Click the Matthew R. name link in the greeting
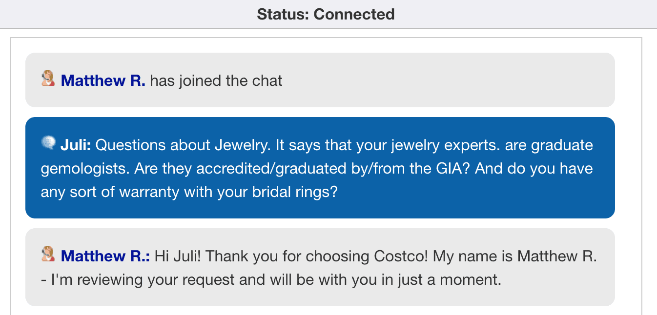This screenshot has height=315, width=657. (x=104, y=256)
